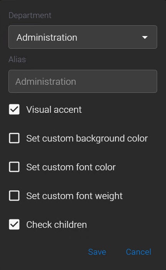Enable the Set custom font weight checkbox
Viewport: 166px width, 270px height.
(x=14, y=196)
